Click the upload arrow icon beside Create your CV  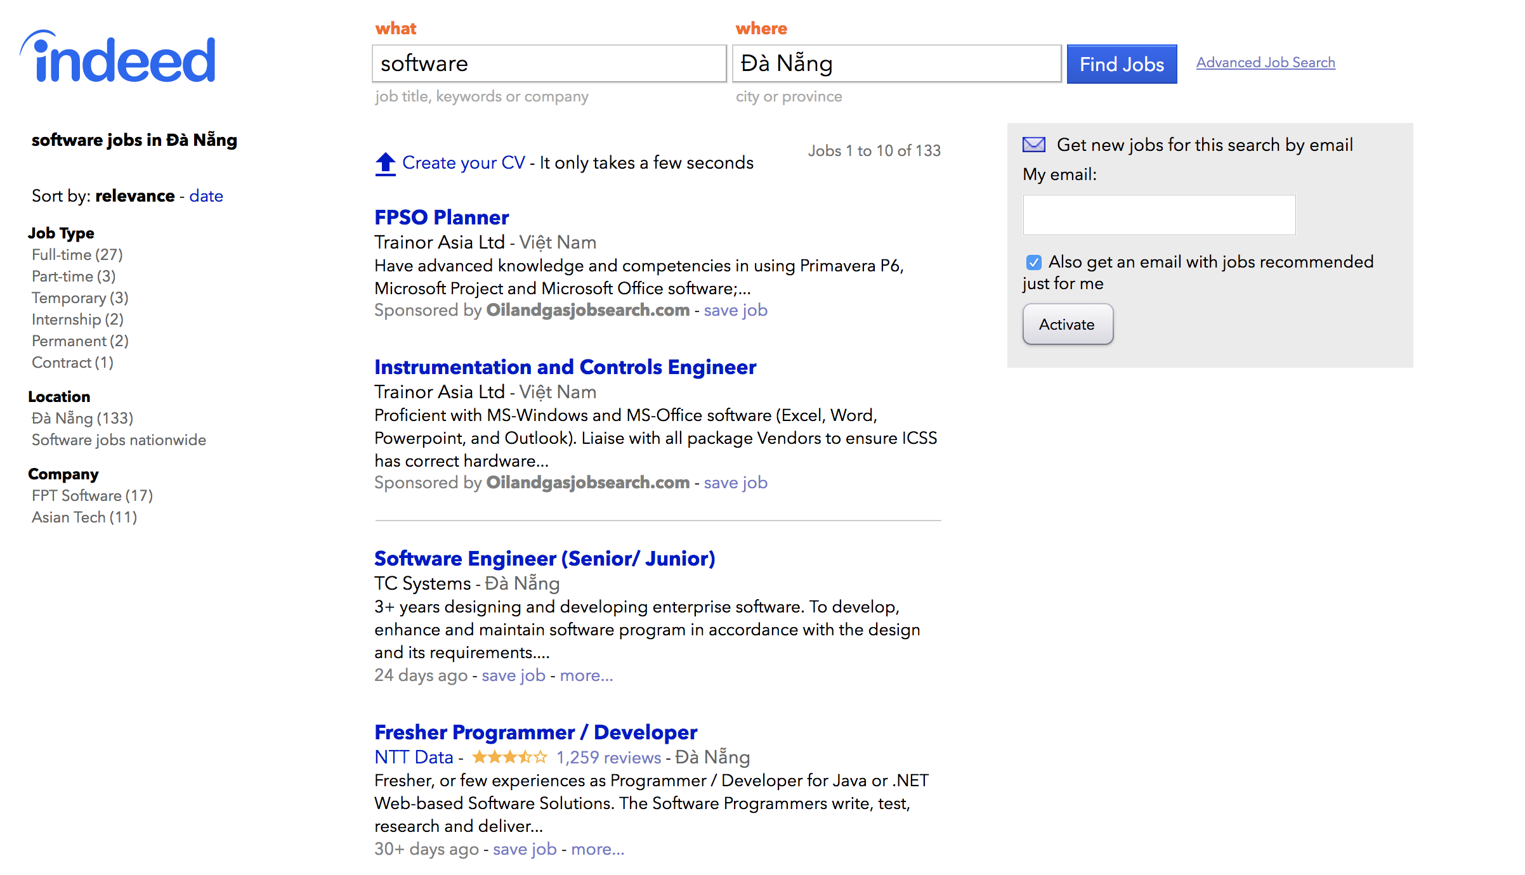[x=385, y=164]
